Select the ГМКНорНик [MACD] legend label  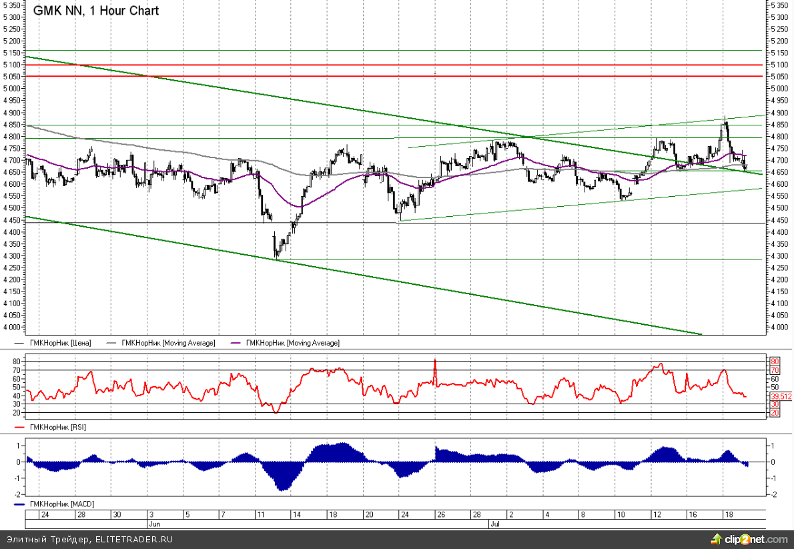pos(61,505)
